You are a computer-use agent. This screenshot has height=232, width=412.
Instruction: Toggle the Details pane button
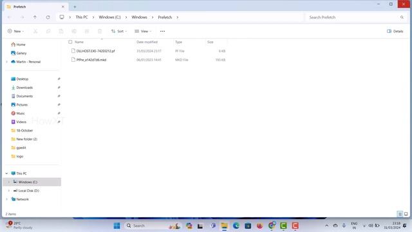[395, 32]
